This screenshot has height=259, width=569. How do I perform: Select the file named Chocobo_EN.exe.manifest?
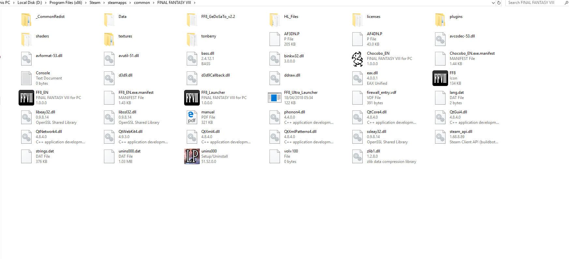pyautogui.click(x=472, y=53)
